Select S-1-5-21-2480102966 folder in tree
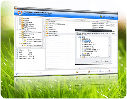Viewport: 127px width, 99px height. pyautogui.click(x=35, y=42)
